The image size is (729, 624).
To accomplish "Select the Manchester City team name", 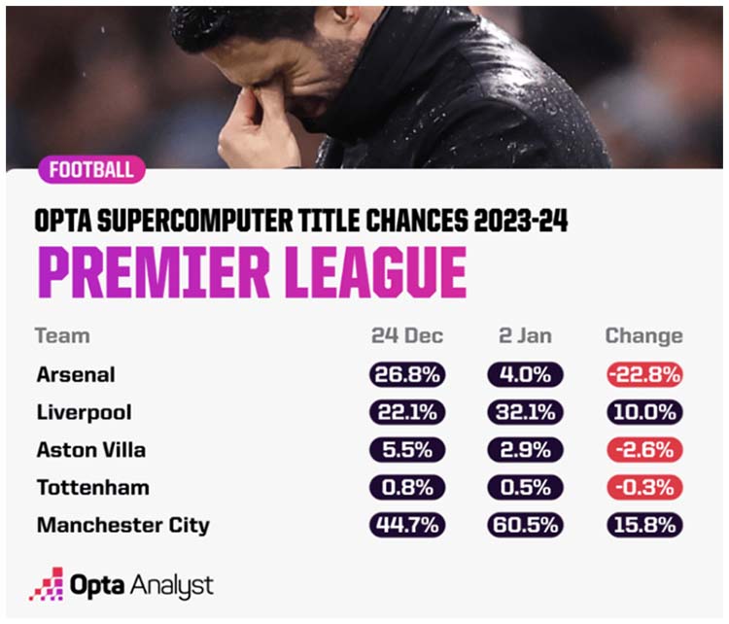I will (123, 526).
